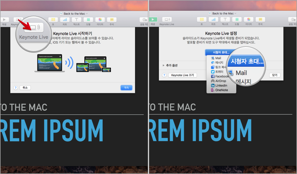
Task: Click the help (?) button in Keynote Live 설정 dialog
Action: [x=164, y=75]
